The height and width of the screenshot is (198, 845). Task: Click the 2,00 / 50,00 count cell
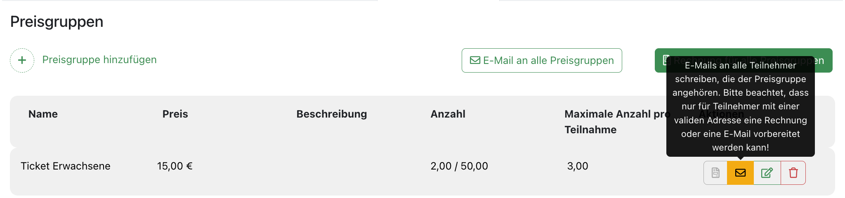pyautogui.click(x=459, y=166)
